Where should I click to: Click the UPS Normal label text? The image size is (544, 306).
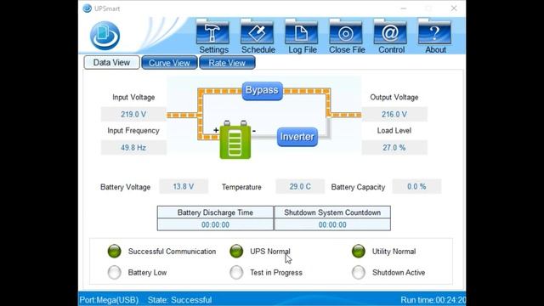coord(270,252)
